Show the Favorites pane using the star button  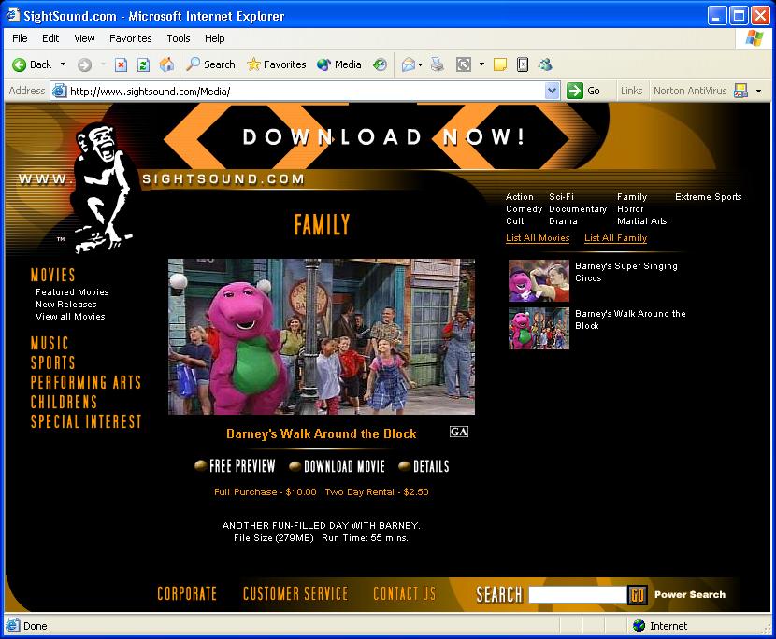pyautogui.click(x=276, y=64)
